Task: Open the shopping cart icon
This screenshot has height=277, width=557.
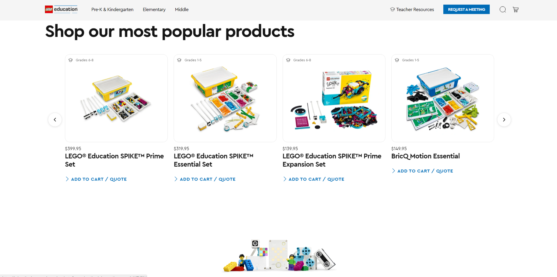Action: (x=516, y=9)
